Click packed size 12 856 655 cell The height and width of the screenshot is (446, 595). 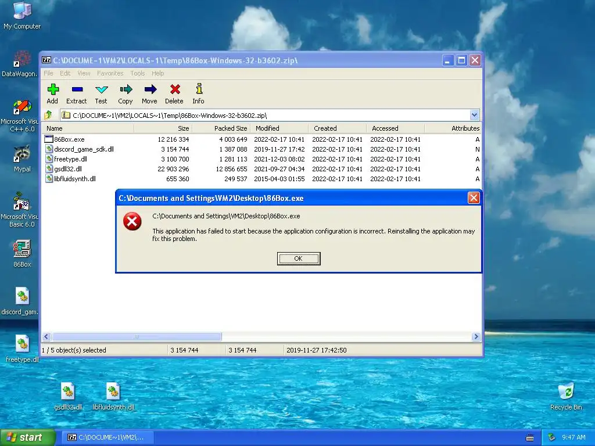coord(231,169)
